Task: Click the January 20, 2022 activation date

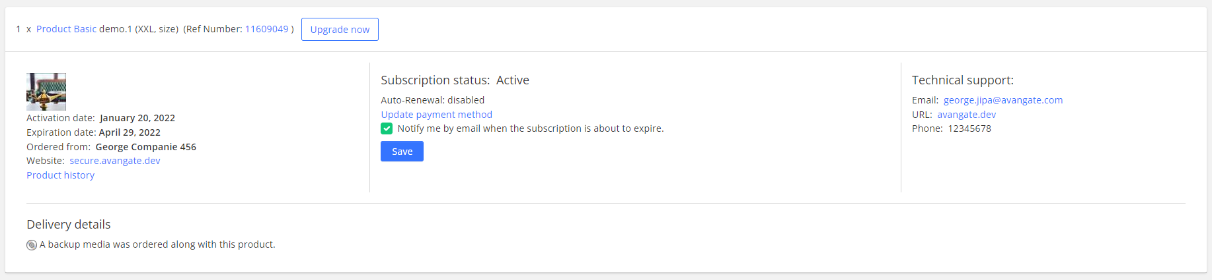Action: pyautogui.click(x=137, y=118)
